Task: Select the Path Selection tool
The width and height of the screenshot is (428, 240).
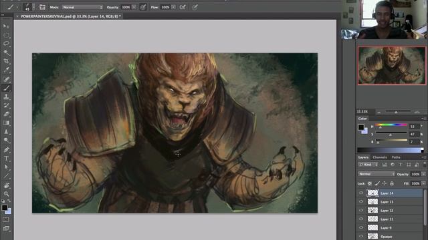Action: tap(6, 167)
